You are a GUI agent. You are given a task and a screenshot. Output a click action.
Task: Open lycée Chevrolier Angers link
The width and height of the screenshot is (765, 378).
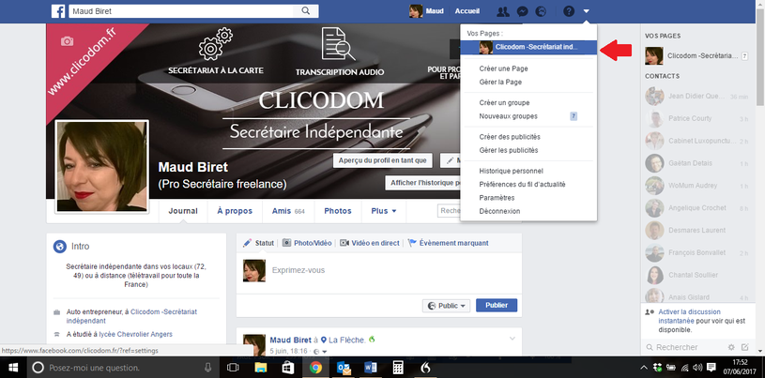tap(135, 335)
